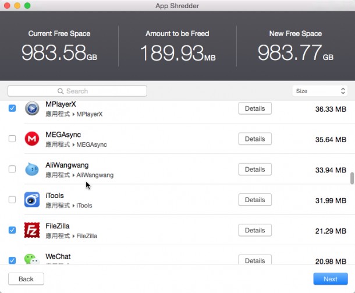Click the green WeChat app icon

(x=32, y=259)
